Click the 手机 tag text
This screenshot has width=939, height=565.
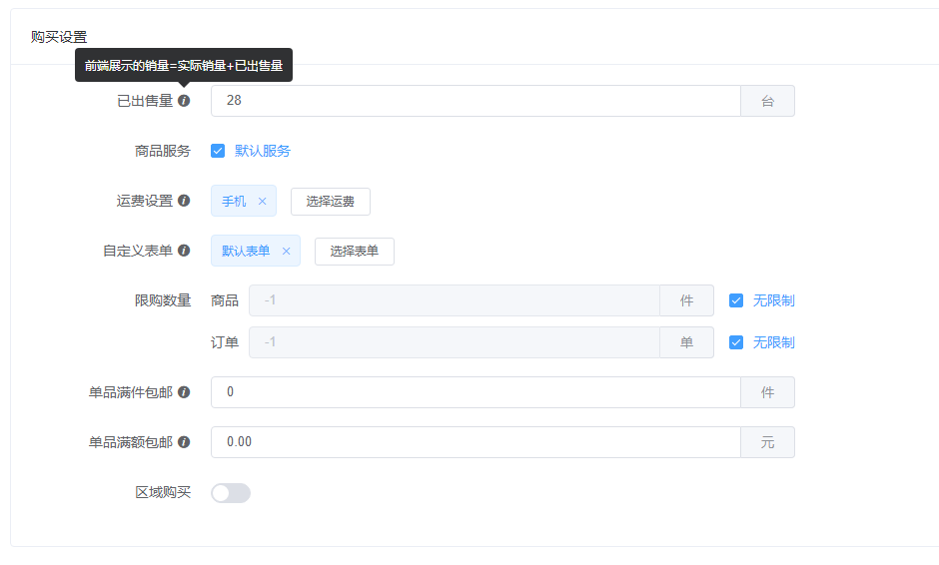[x=234, y=201]
